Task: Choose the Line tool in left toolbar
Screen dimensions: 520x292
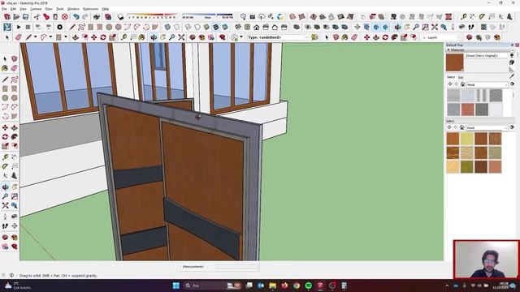Action: click(5, 79)
